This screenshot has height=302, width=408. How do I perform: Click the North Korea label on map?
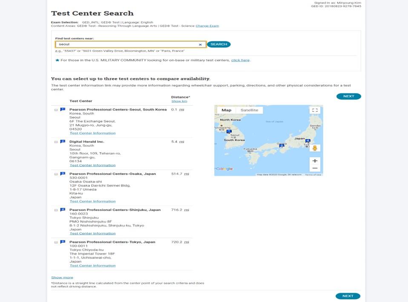(230, 120)
